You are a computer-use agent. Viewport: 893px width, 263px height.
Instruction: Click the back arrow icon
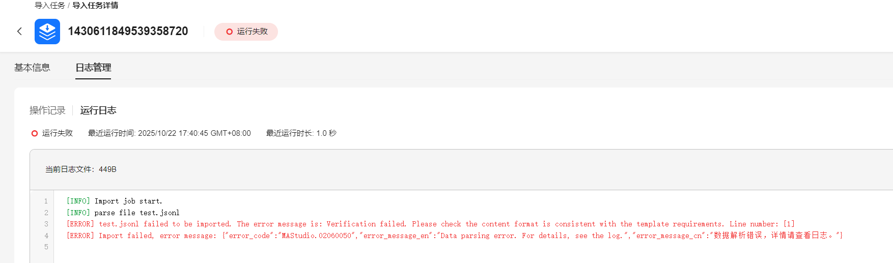[x=19, y=32]
